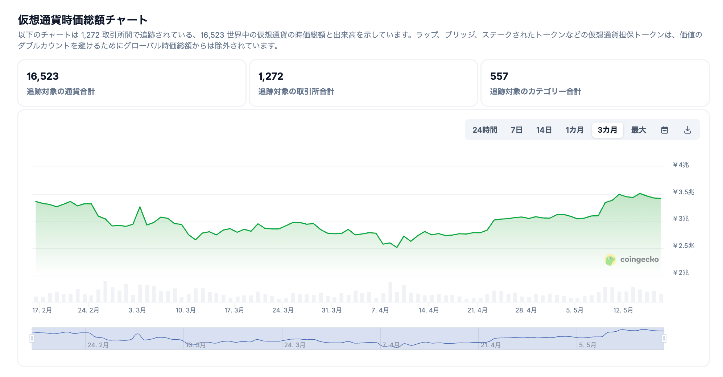This screenshot has width=723, height=377.
Task: Select the 3カ月 time range
Action: [x=607, y=130]
